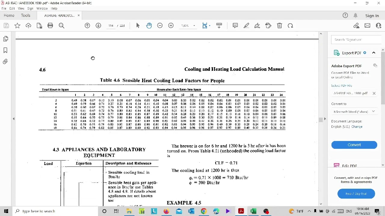The width and height of the screenshot is (385, 216).
Task: Click the Sign In button
Action: pyautogui.click(x=372, y=16)
